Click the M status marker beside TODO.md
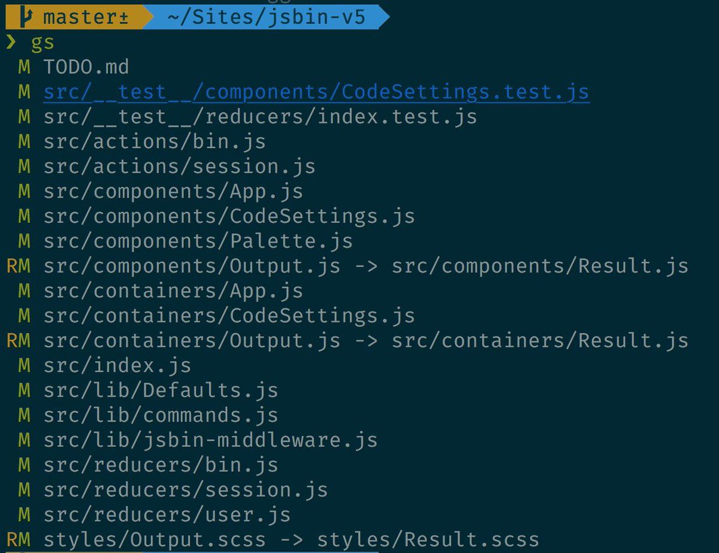Screen dimensions: 719x553 [x=24, y=67]
